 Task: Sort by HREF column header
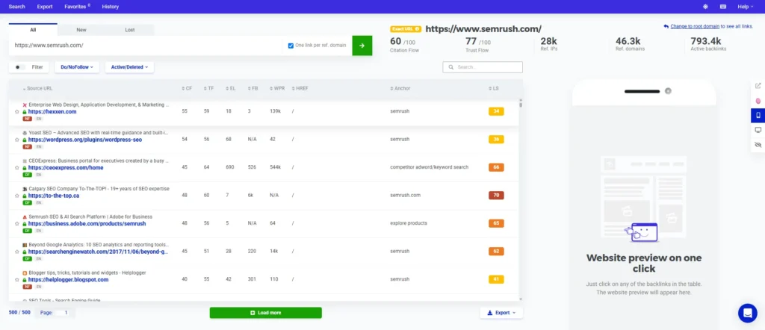point(300,89)
